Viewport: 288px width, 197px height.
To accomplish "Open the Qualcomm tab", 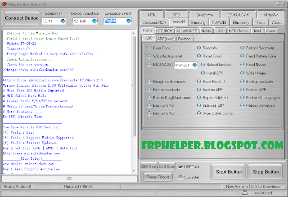I will tap(204, 15).
